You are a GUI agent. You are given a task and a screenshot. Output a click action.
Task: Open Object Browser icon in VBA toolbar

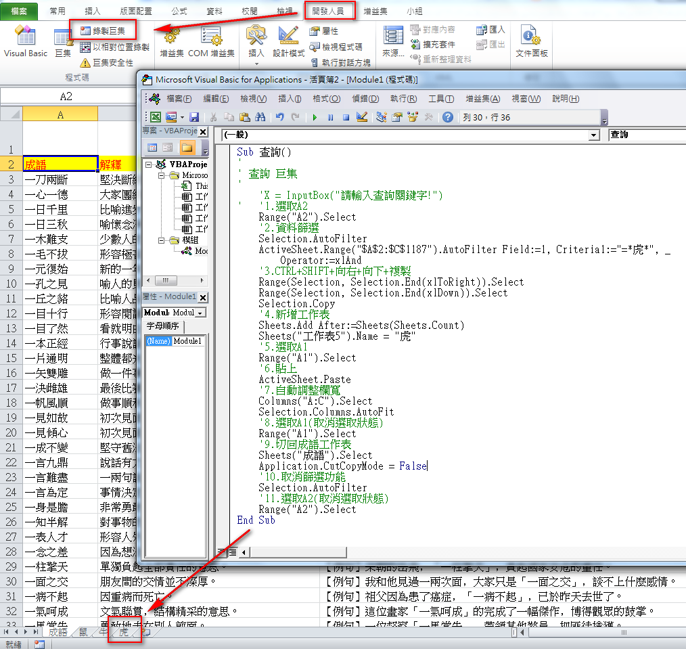[x=413, y=117]
